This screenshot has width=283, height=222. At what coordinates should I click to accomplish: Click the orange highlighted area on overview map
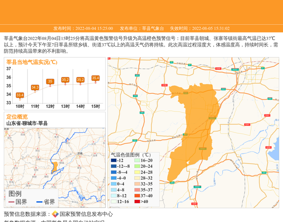55,166
